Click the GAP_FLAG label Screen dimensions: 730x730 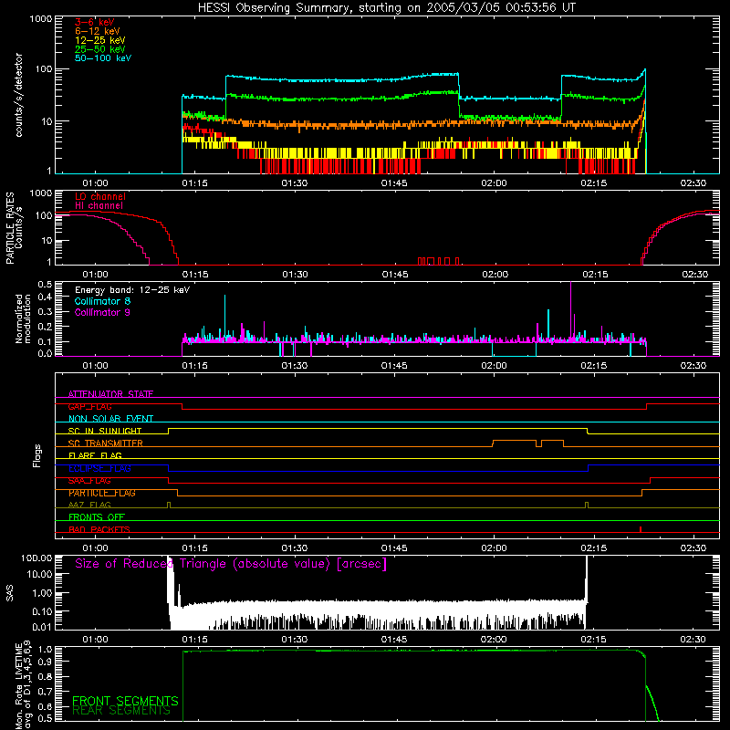[89, 406]
